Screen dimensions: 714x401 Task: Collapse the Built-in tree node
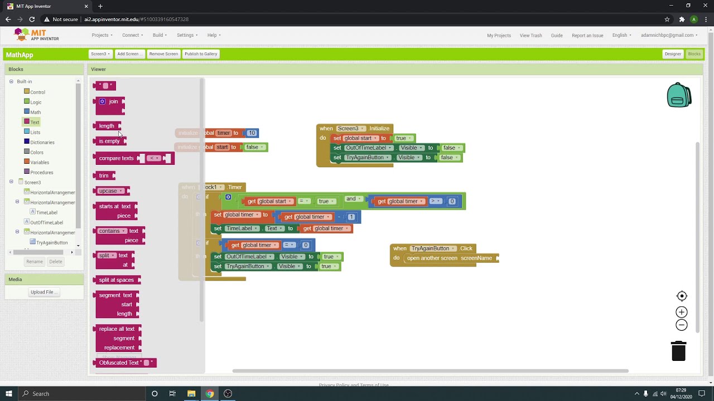[11, 82]
